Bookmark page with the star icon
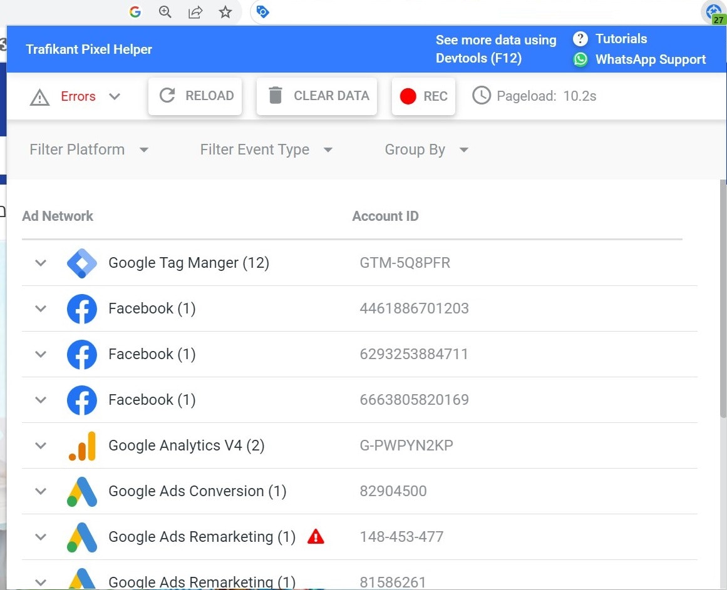 coord(225,12)
